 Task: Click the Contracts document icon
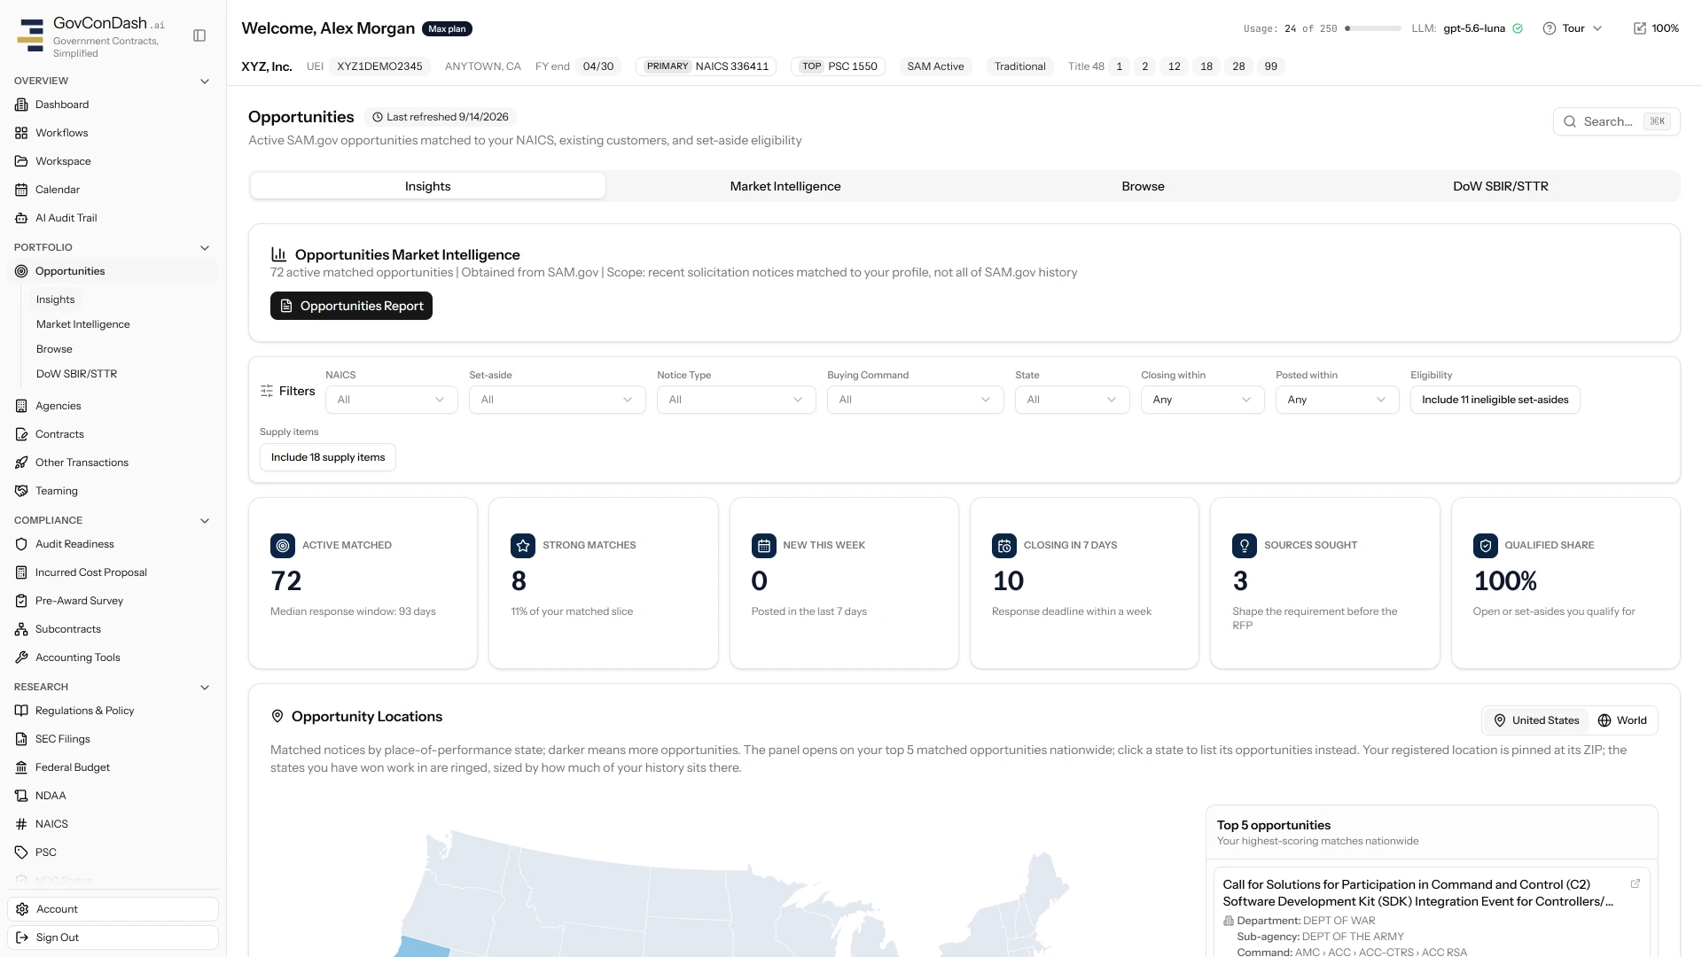21,434
